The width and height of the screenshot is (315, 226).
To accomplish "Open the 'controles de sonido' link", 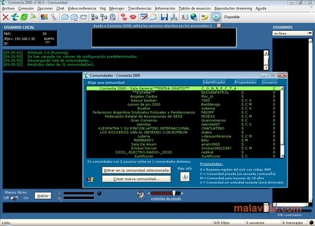I will tap(166, 199).
